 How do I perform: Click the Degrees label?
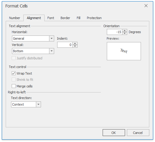click(135, 32)
